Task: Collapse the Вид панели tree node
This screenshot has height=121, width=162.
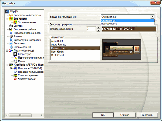Action: [7, 19]
